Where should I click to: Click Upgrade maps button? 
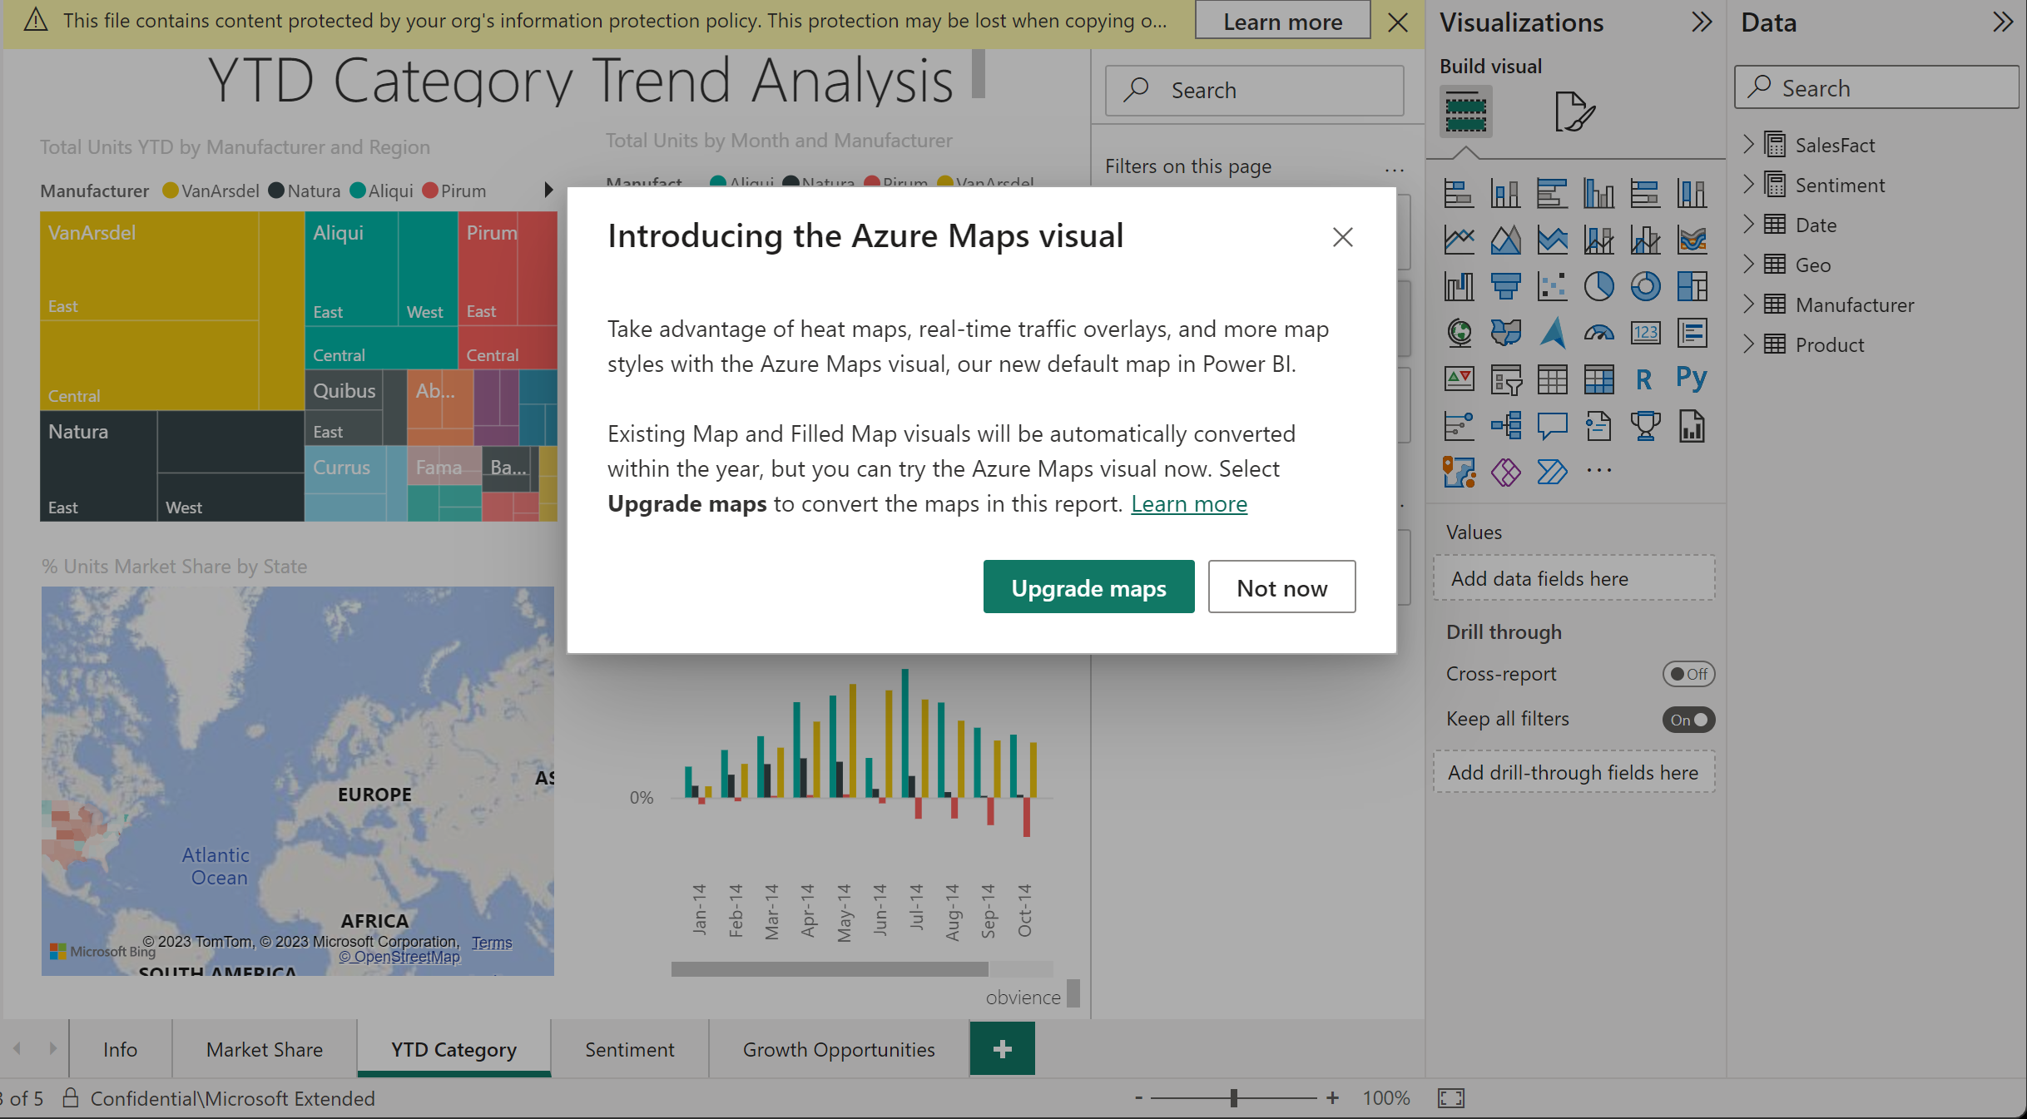[x=1088, y=587]
